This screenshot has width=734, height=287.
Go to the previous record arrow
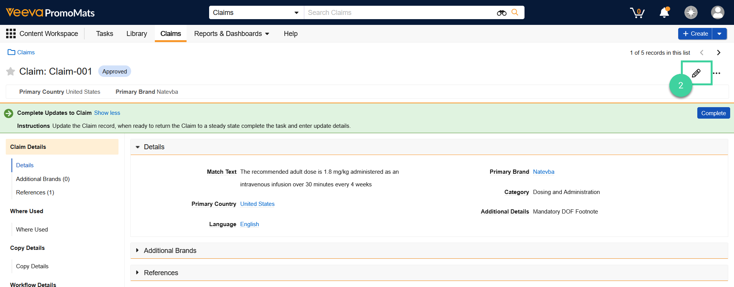702,52
